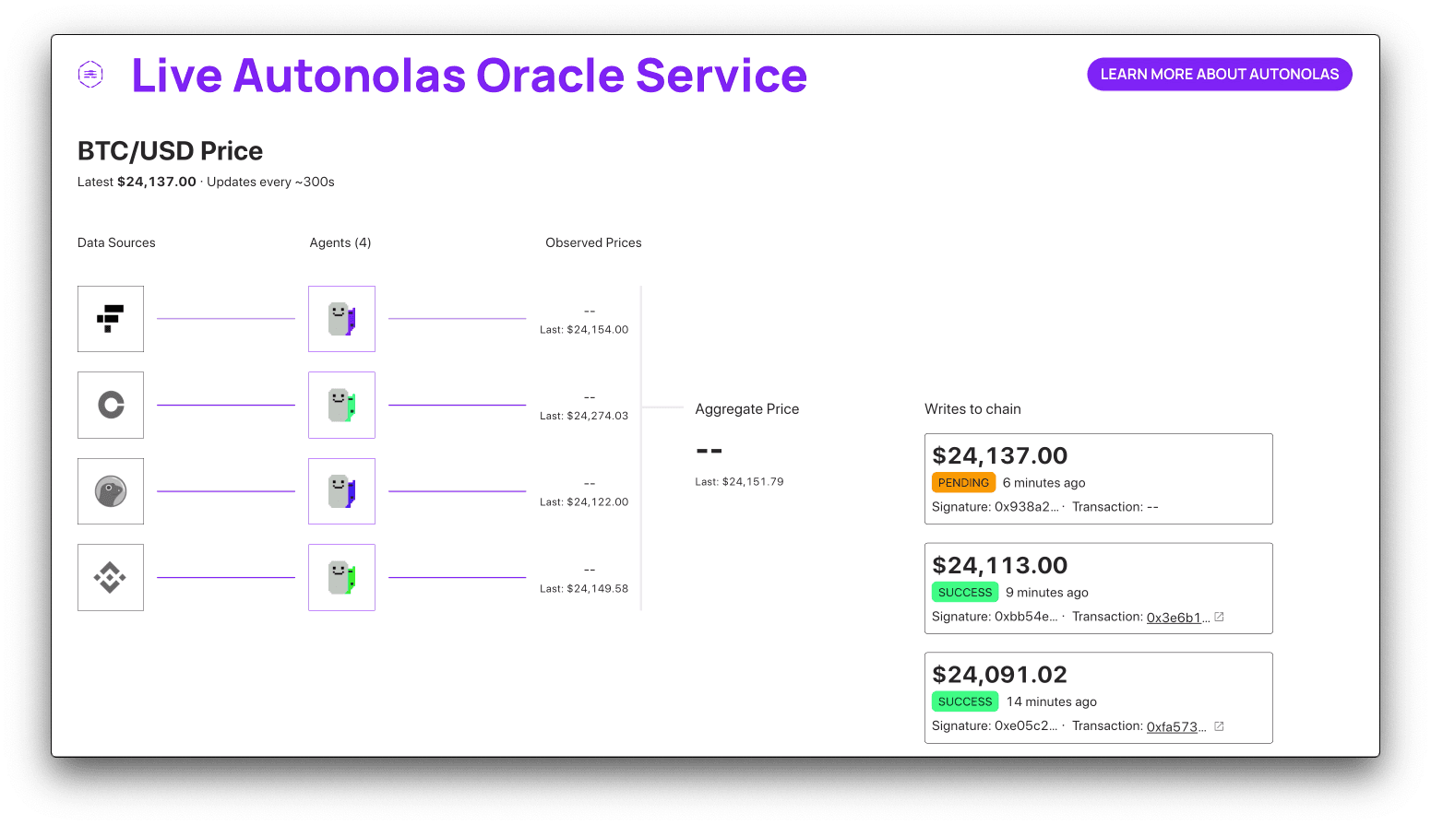The height and width of the screenshot is (825, 1431).
Task: Click '14 minutes ago' timestamp
Action: pyautogui.click(x=1052, y=701)
